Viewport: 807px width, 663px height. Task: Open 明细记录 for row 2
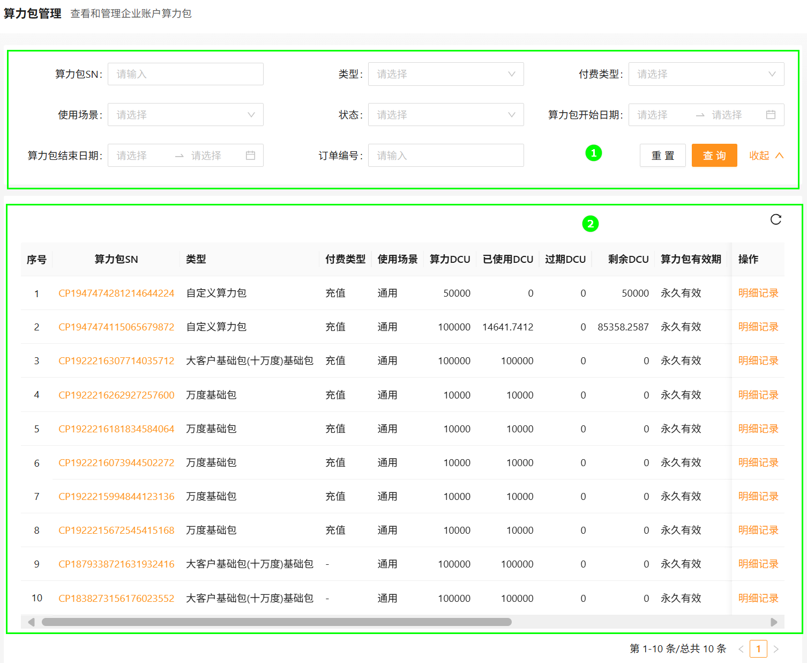click(x=758, y=327)
